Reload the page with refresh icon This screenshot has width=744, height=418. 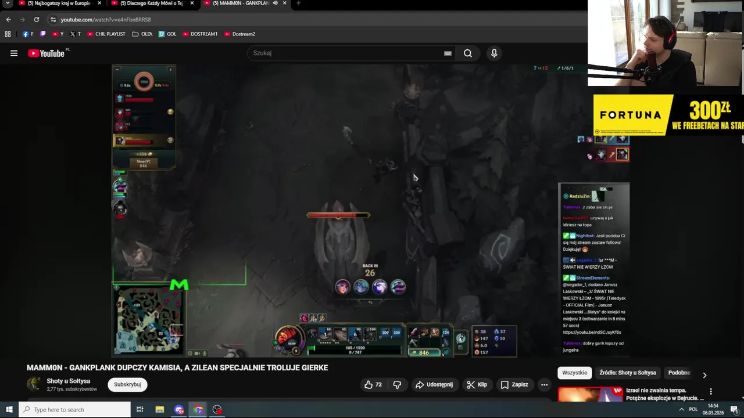pyautogui.click(x=36, y=20)
